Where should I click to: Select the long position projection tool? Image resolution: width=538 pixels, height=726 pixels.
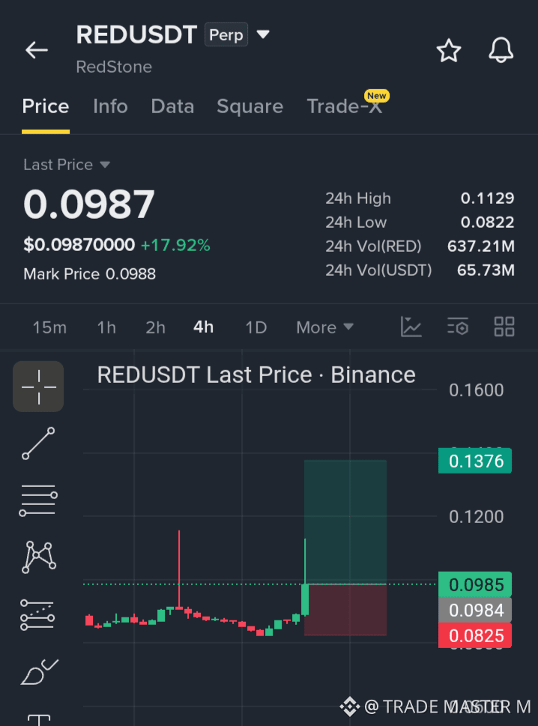coord(37,615)
